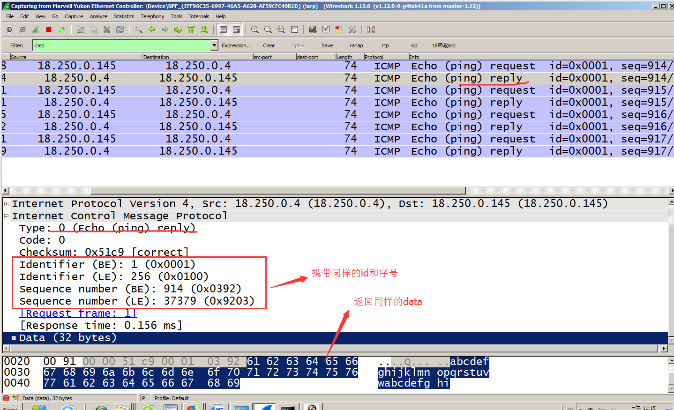Screen dimensions: 674x410
Task: Click the Expression… button
Action: click(237, 45)
